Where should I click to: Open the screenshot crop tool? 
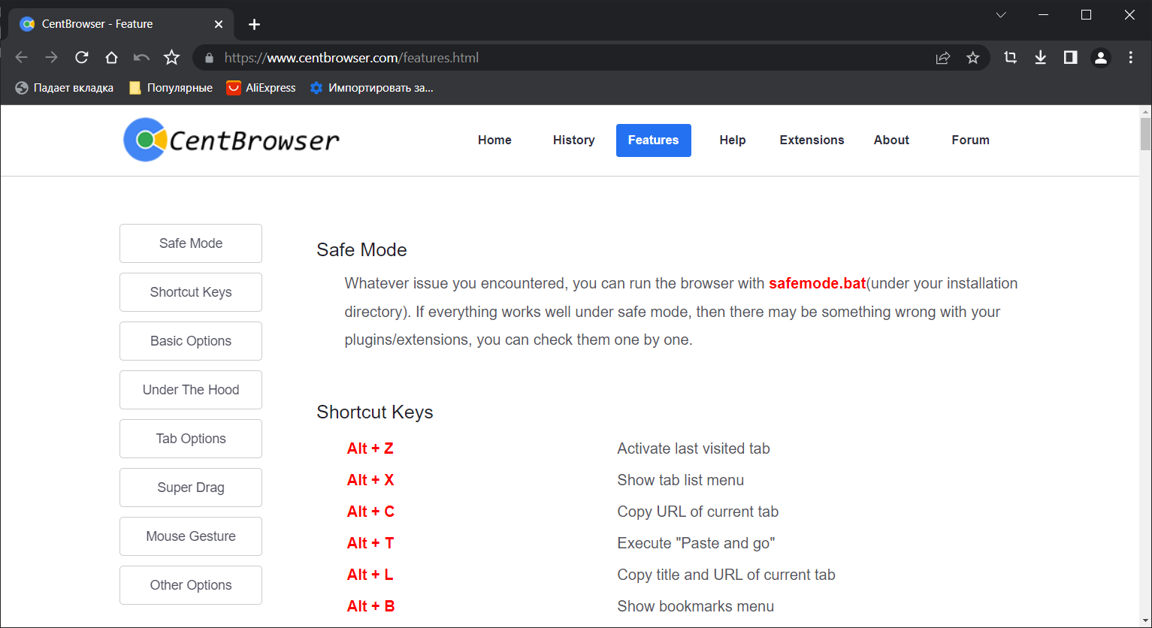(1010, 58)
